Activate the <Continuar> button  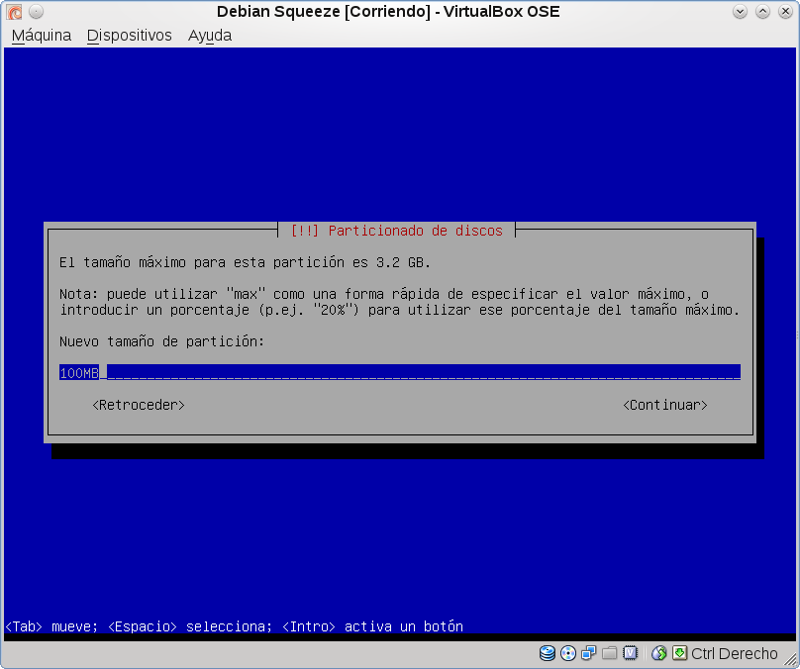coord(664,405)
